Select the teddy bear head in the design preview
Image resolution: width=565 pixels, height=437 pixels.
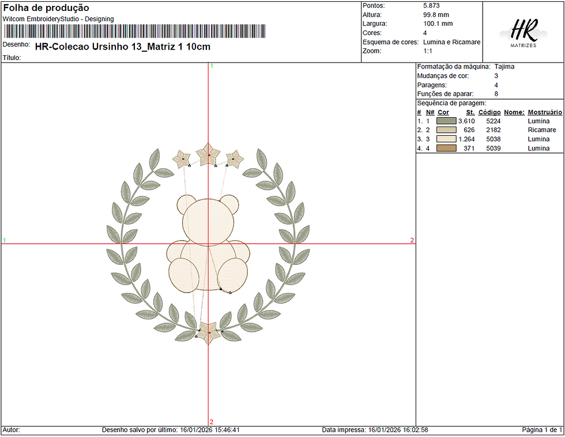click(x=208, y=222)
